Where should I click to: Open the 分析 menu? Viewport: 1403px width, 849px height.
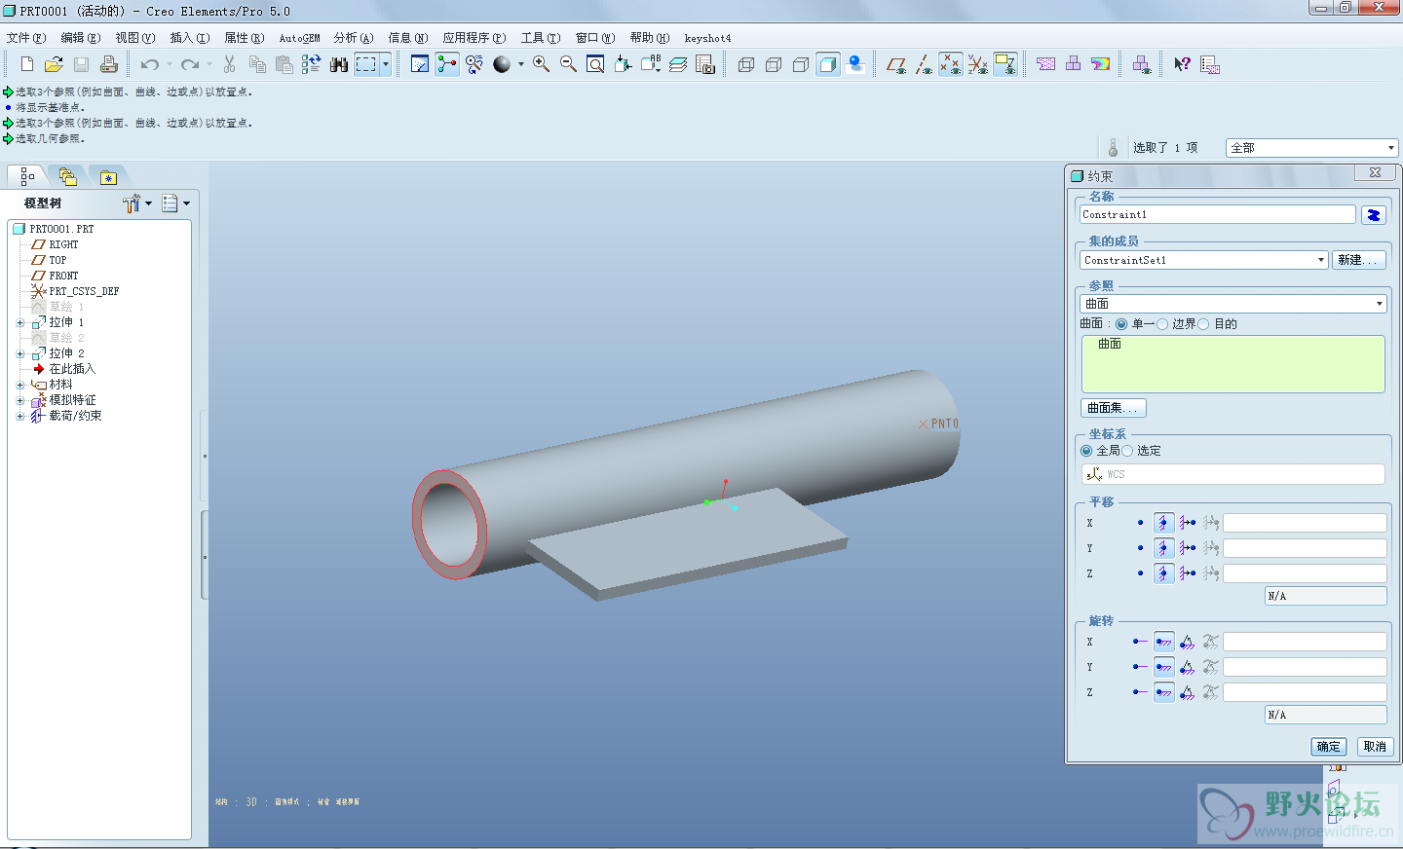pos(354,38)
